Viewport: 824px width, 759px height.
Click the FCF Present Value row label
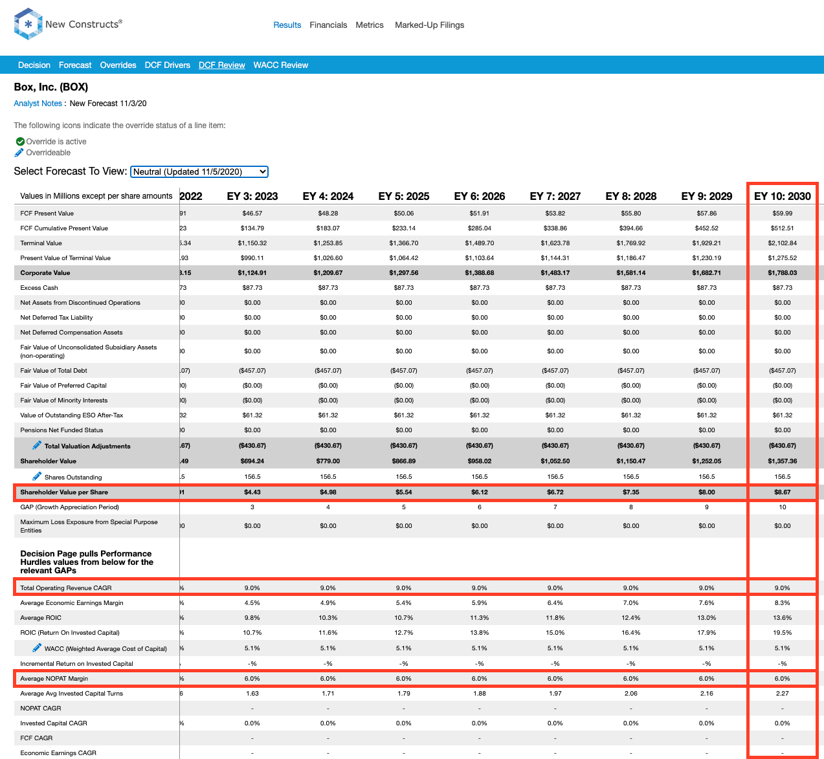click(47, 214)
